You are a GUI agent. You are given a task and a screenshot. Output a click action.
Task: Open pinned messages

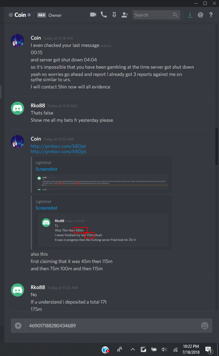[x=114, y=15]
